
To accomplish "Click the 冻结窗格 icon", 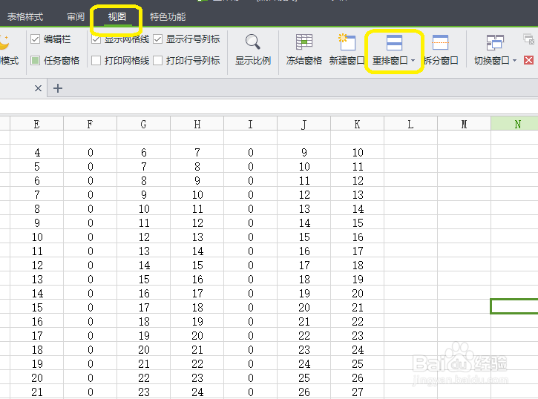I will coord(304,42).
